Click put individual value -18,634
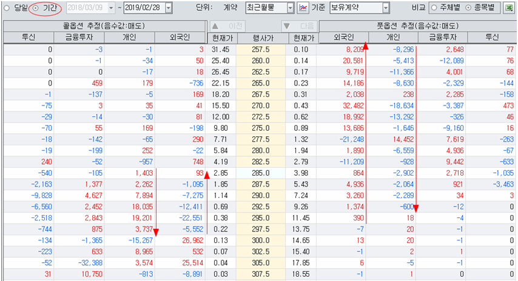The image size is (518, 281). [402, 105]
